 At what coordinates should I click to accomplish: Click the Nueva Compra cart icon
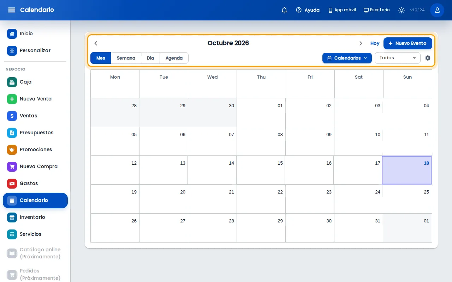tap(12, 167)
